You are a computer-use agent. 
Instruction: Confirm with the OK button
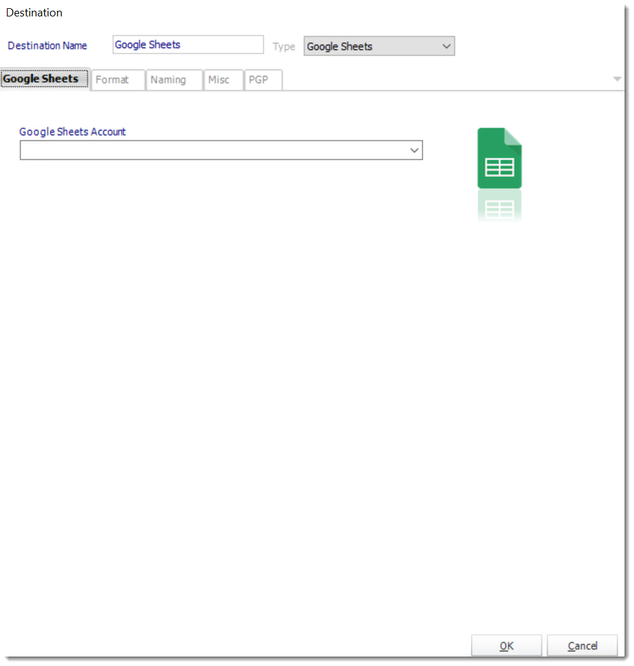(507, 646)
